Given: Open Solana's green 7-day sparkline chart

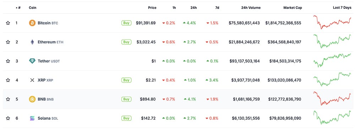Looking at the screenshot, I should (332, 117).
